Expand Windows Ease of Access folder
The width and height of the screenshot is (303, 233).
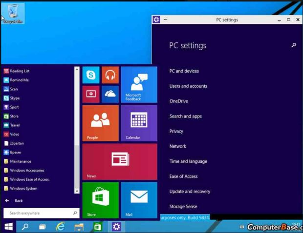coord(26,179)
